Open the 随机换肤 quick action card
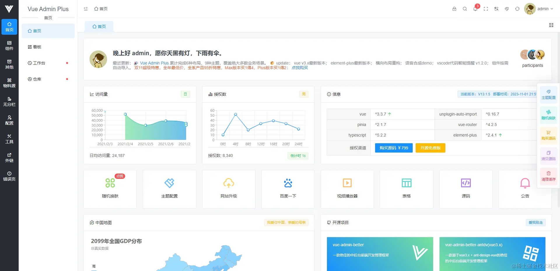The height and width of the screenshot is (271, 560). [x=110, y=189]
